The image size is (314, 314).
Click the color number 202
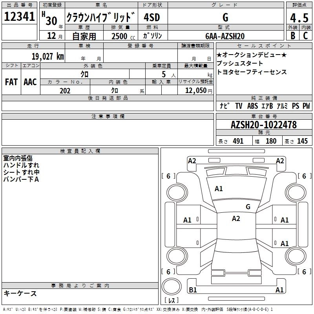[65, 91]
